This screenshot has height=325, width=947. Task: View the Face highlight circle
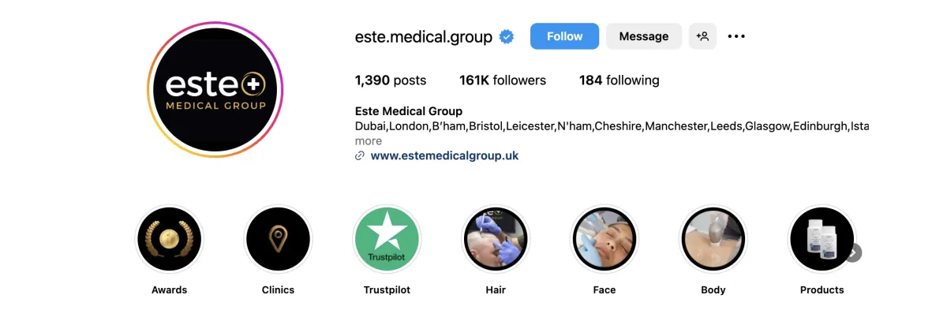(605, 239)
